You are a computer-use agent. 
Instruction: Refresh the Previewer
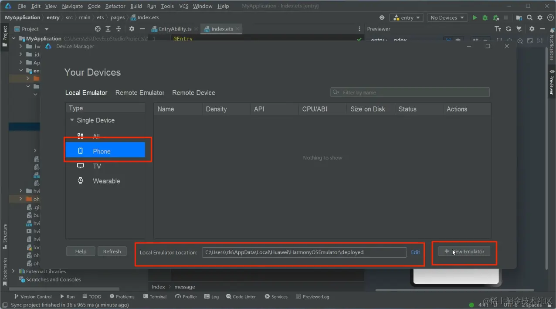point(509,29)
